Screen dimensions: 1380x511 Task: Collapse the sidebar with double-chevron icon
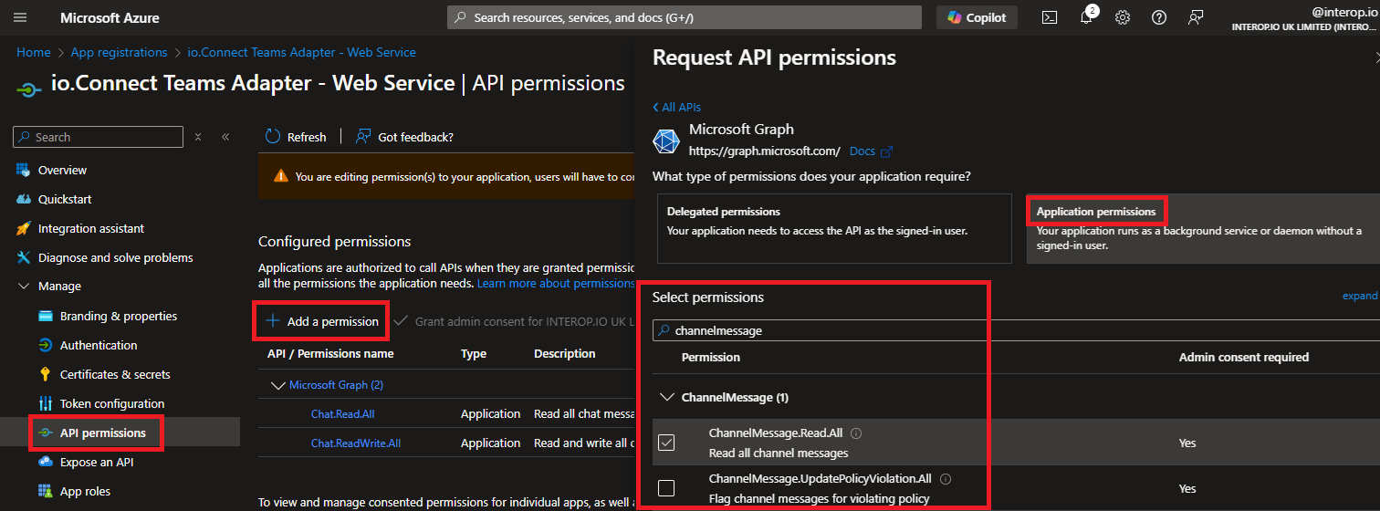[x=225, y=137]
